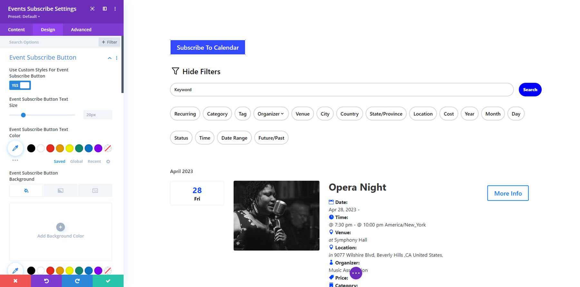Select the Global colors tab
This screenshot has width=580, height=287.
[x=76, y=162]
